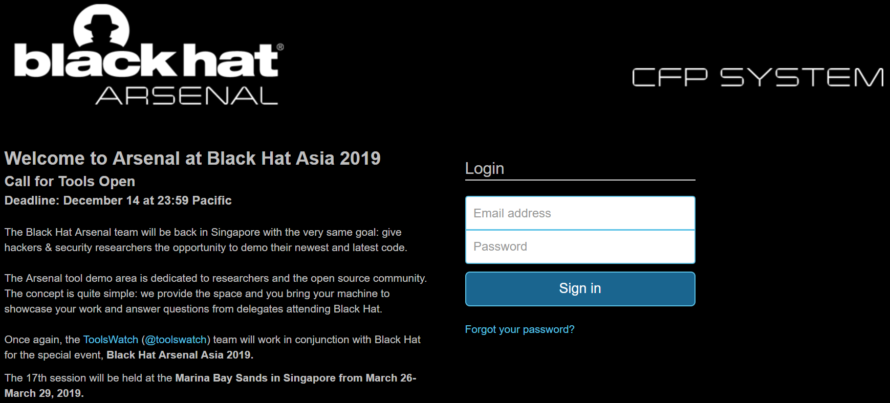This screenshot has height=403, width=890.
Task: Click the Login section heading
Action: [484, 168]
